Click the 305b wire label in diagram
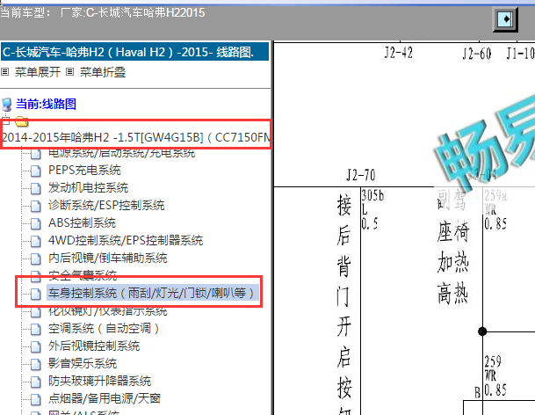This screenshot has height=415, width=535. tap(372, 195)
